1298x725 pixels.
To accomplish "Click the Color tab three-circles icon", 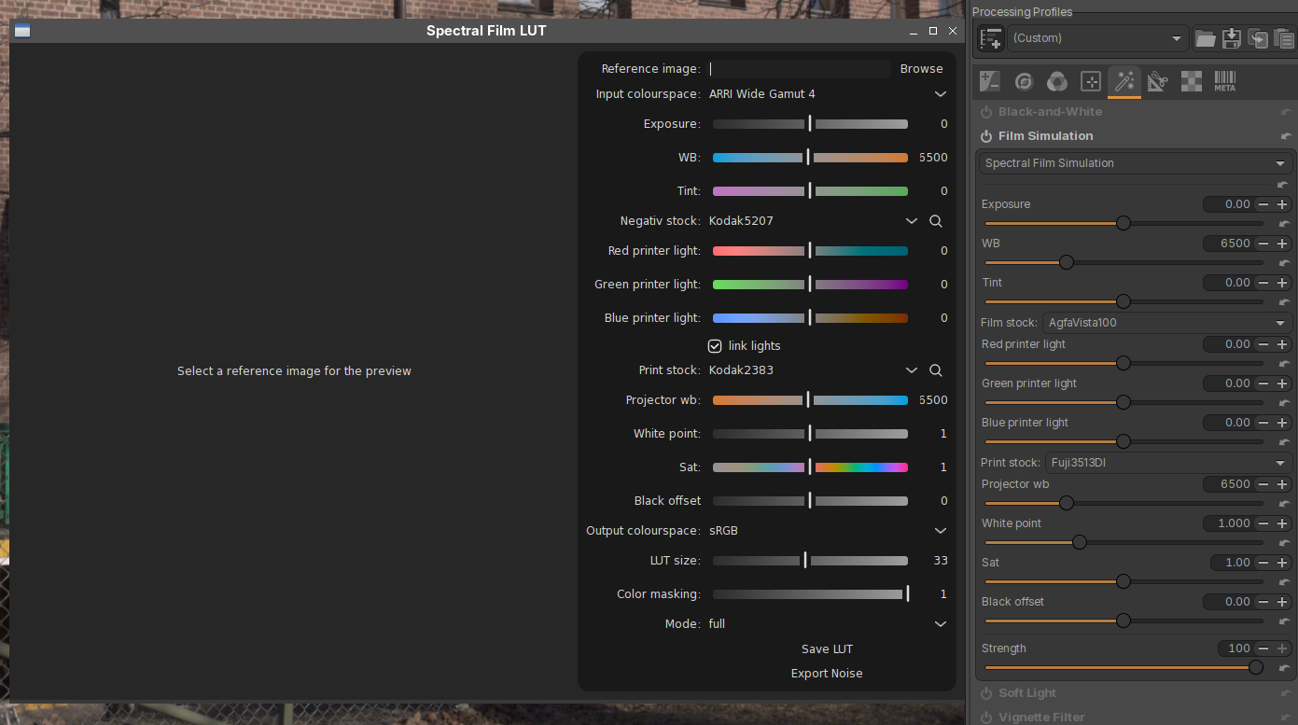I will click(1056, 81).
